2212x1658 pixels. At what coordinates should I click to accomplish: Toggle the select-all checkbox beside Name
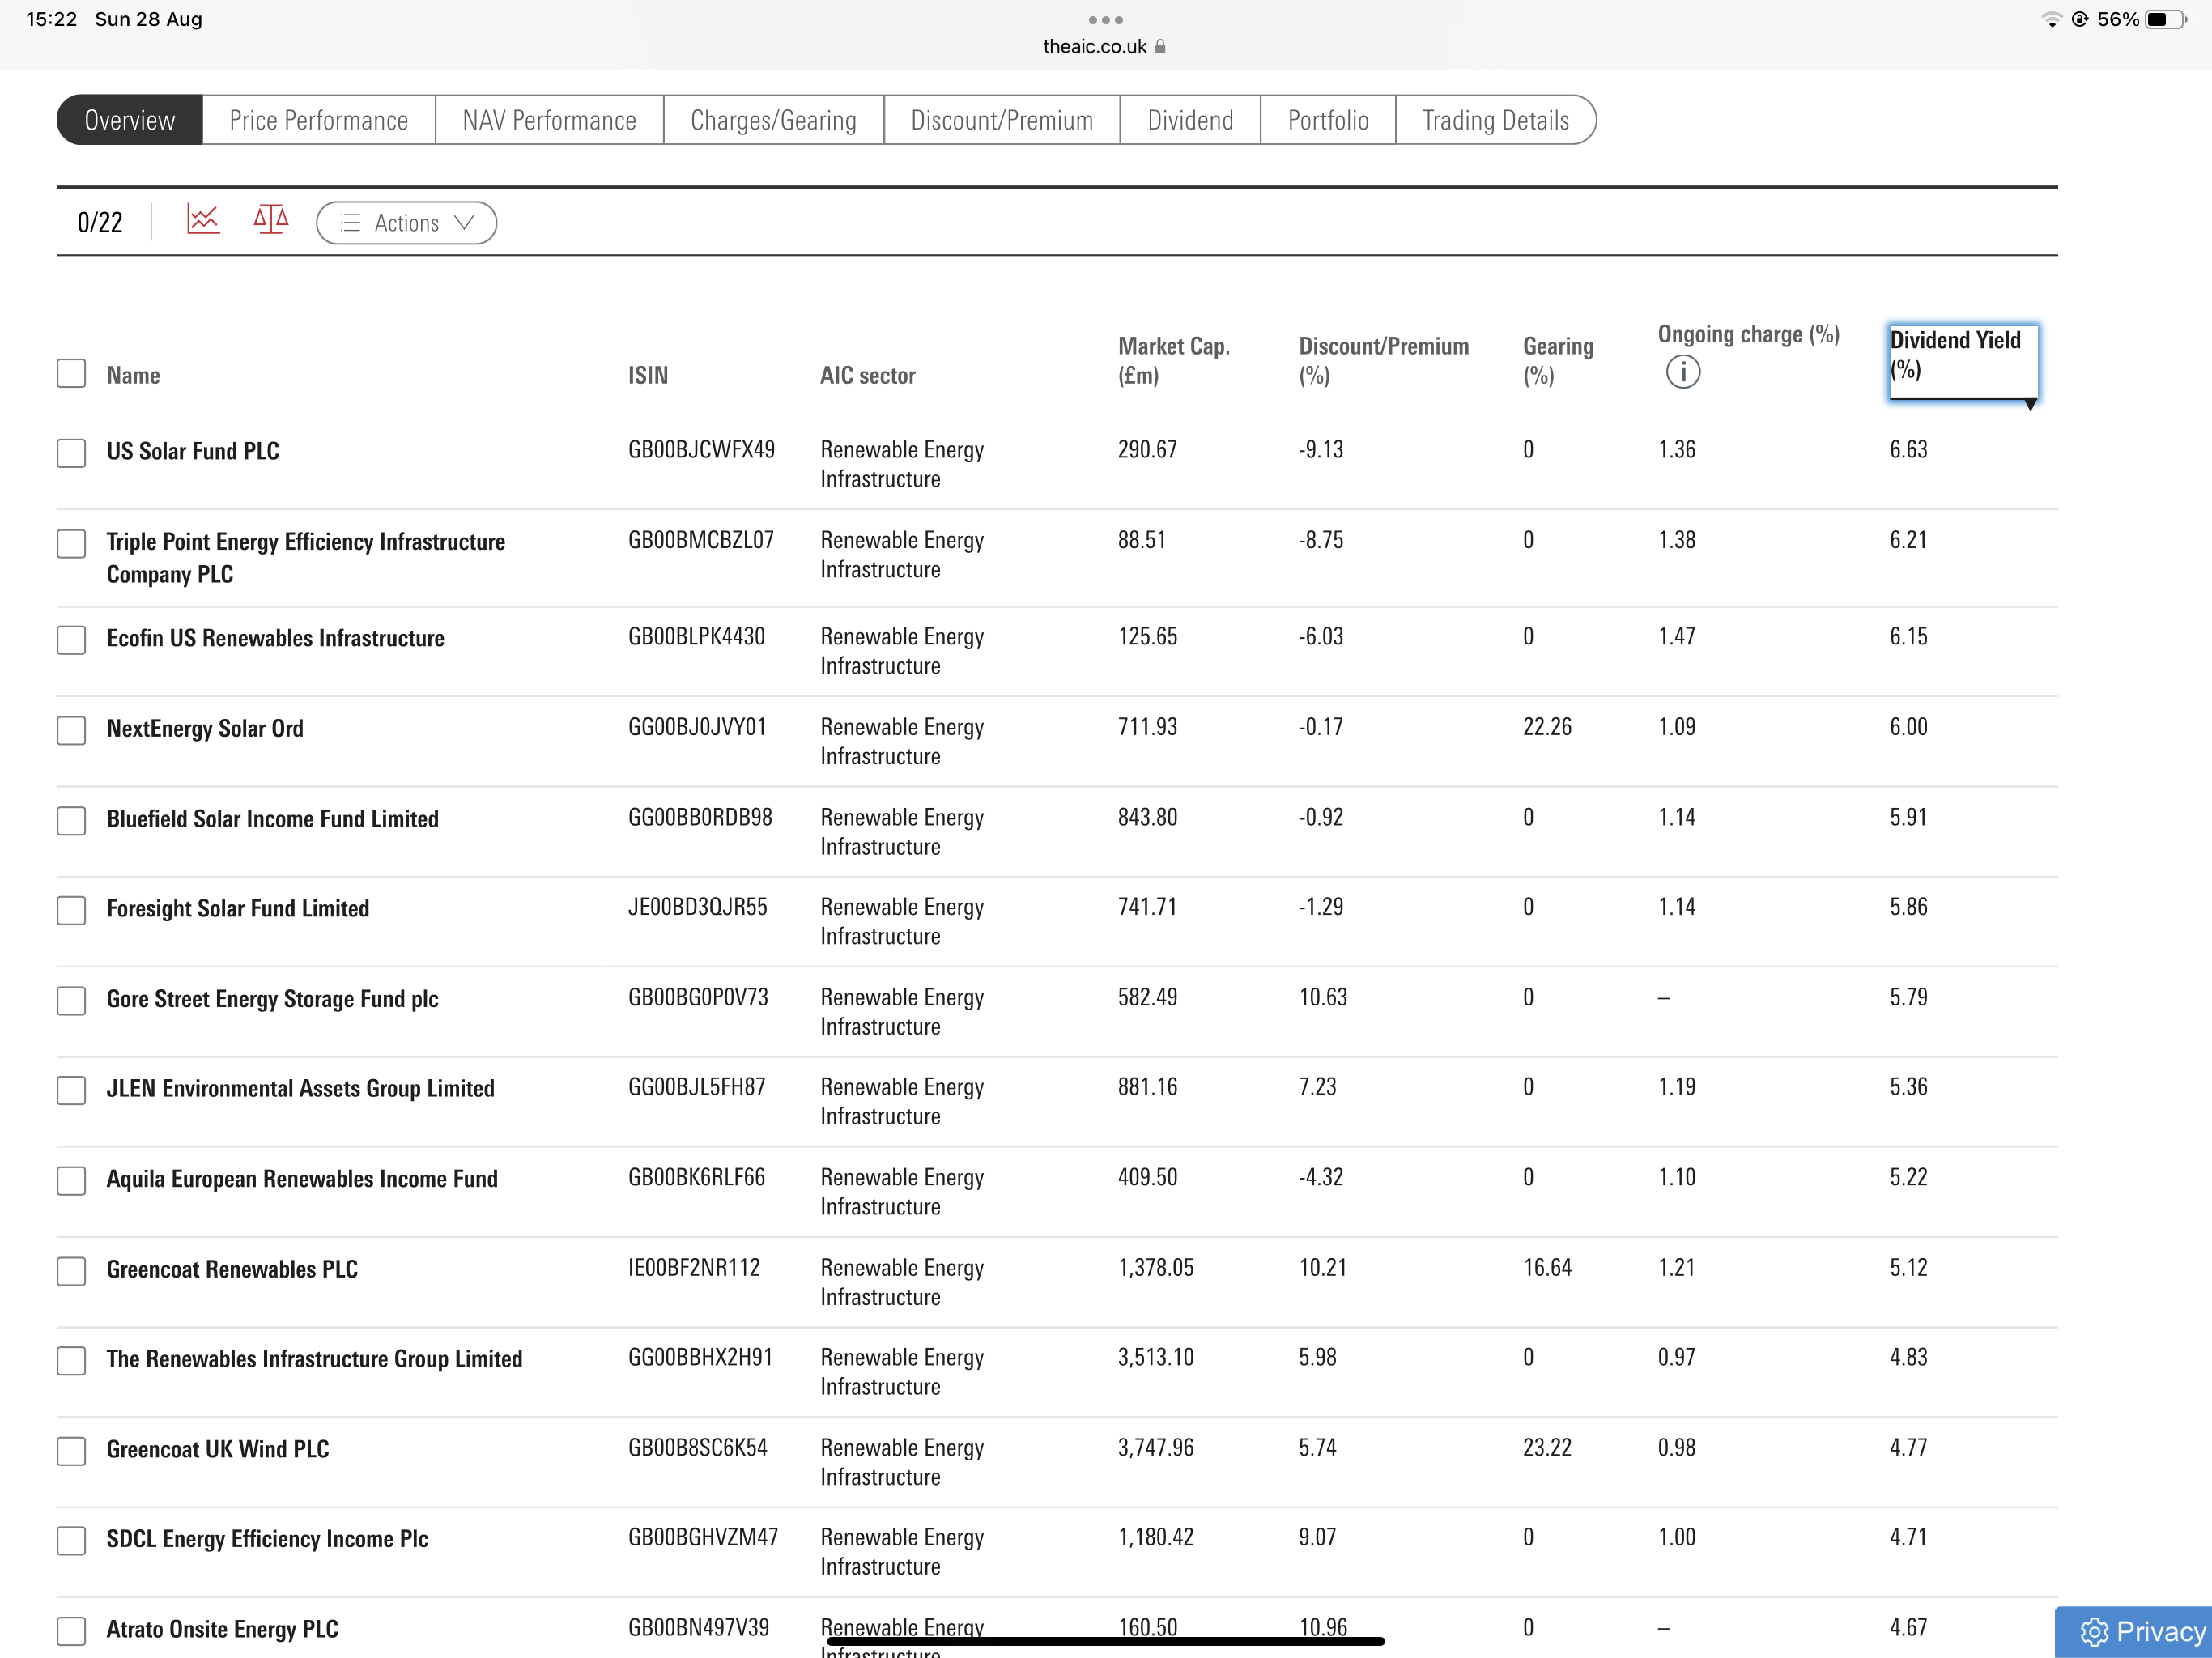coord(71,374)
